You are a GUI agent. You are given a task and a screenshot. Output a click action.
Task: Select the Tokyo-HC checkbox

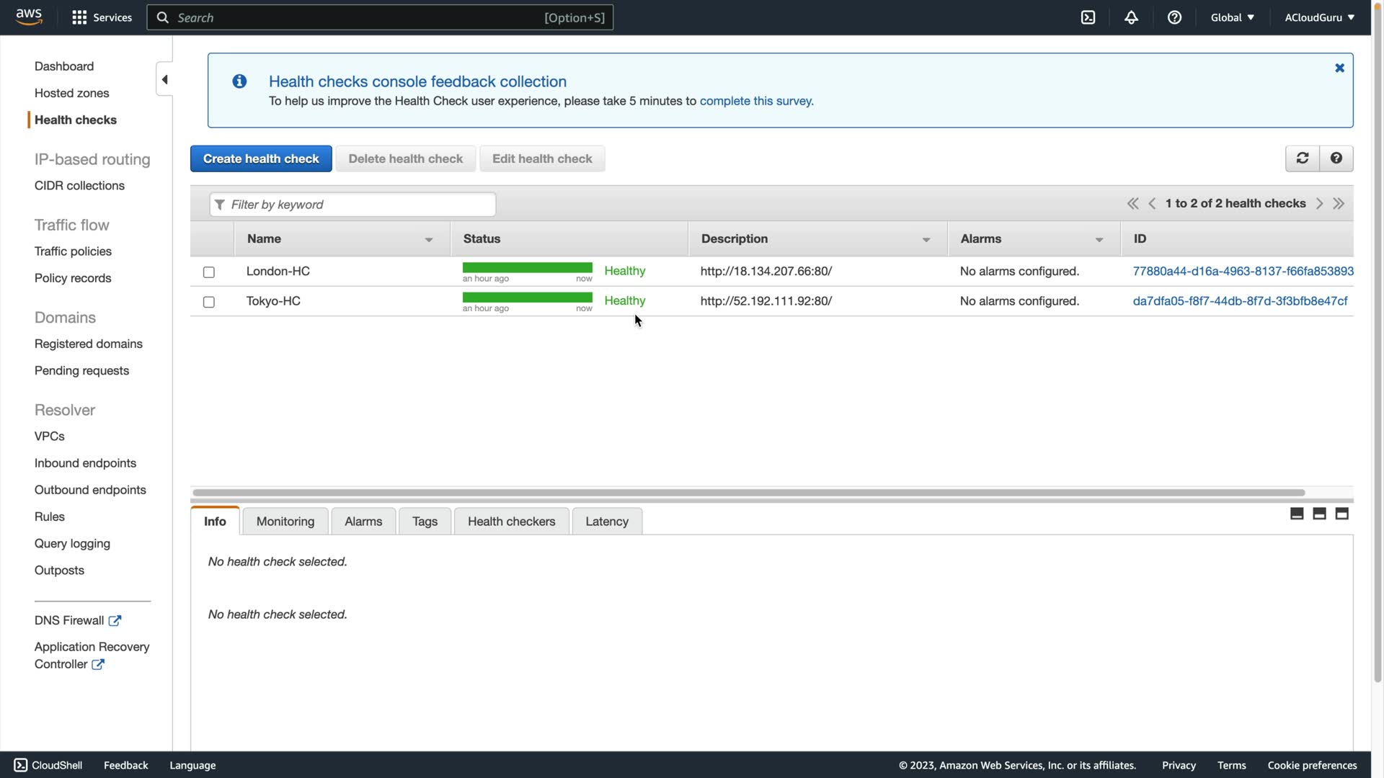point(209,302)
